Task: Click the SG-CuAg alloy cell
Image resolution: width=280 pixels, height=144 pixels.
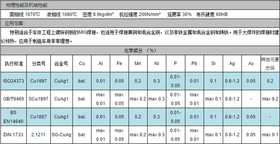Action: pos(61,135)
